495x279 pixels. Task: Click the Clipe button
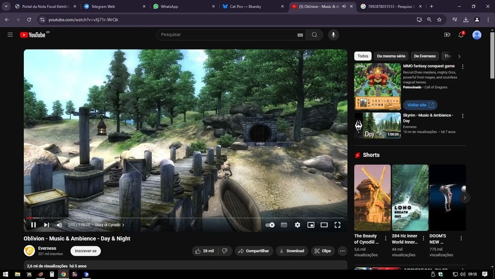click(323, 251)
